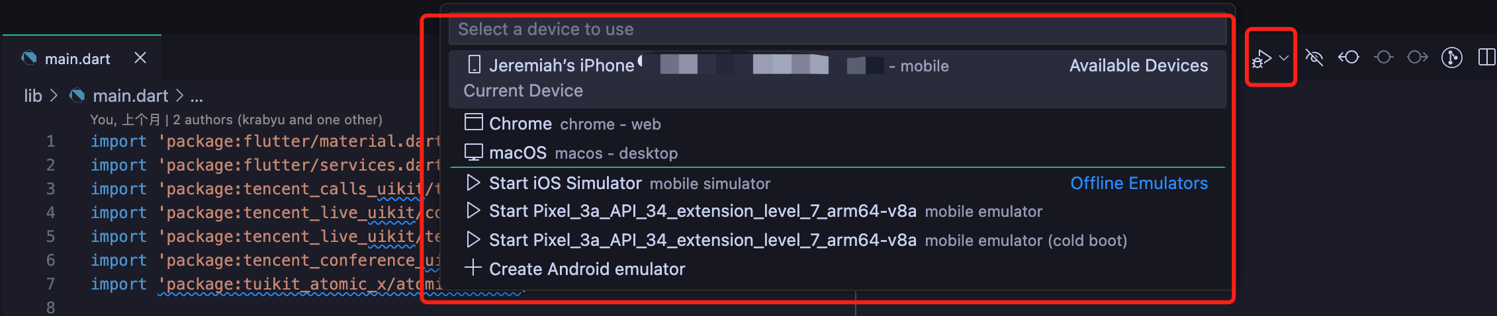
Task: Expand the breadcrumb ellipsis after main.dart
Action: 197,97
